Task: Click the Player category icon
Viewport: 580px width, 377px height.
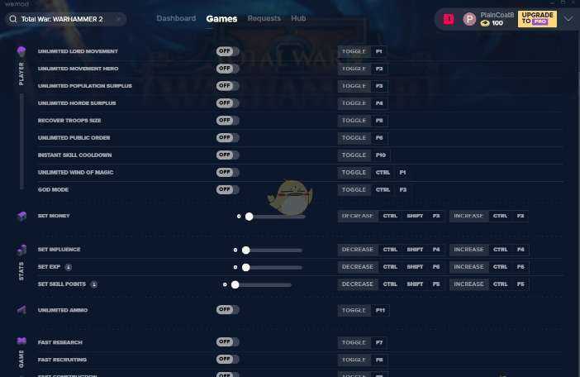Action: [21, 51]
